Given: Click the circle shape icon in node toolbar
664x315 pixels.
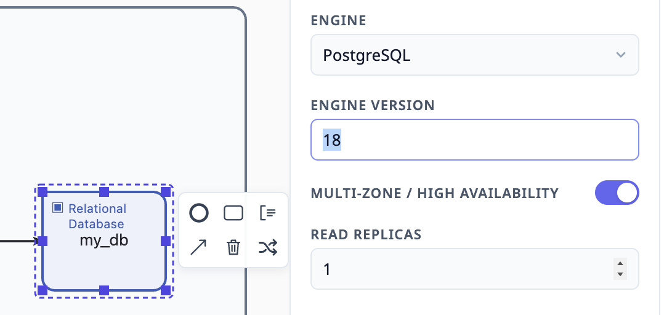Looking at the screenshot, I should [x=198, y=213].
